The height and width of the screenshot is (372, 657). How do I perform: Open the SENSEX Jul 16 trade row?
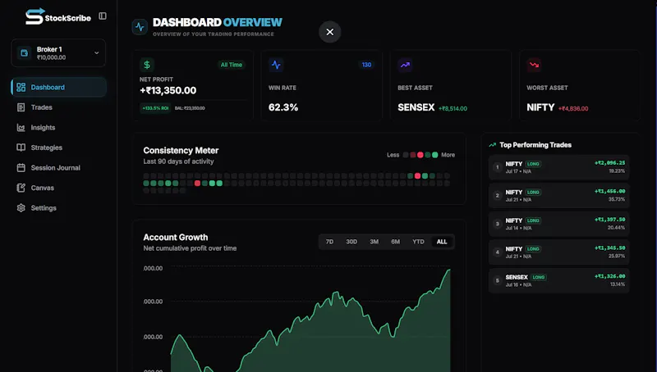pos(559,280)
